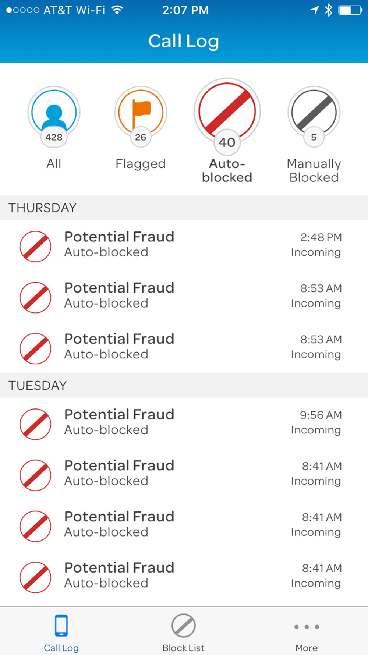Tap the 428 count badge under All
The width and height of the screenshot is (368, 655).
tap(54, 137)
